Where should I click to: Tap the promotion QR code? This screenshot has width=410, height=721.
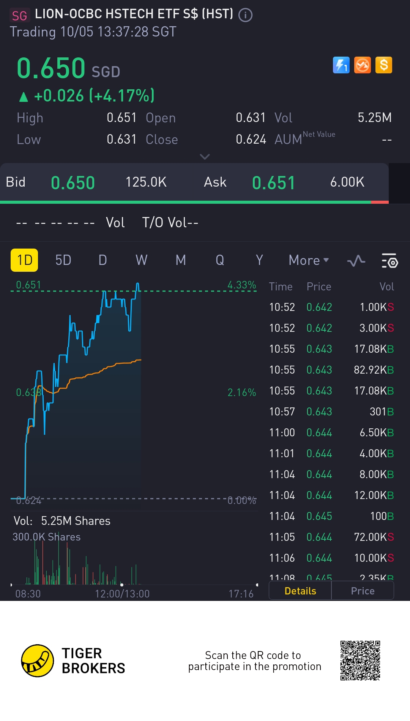click(x=360, y=661)
